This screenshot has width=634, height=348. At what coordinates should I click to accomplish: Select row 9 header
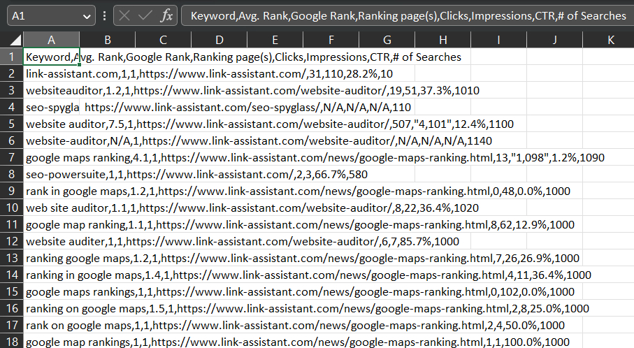tap(11, 191)
